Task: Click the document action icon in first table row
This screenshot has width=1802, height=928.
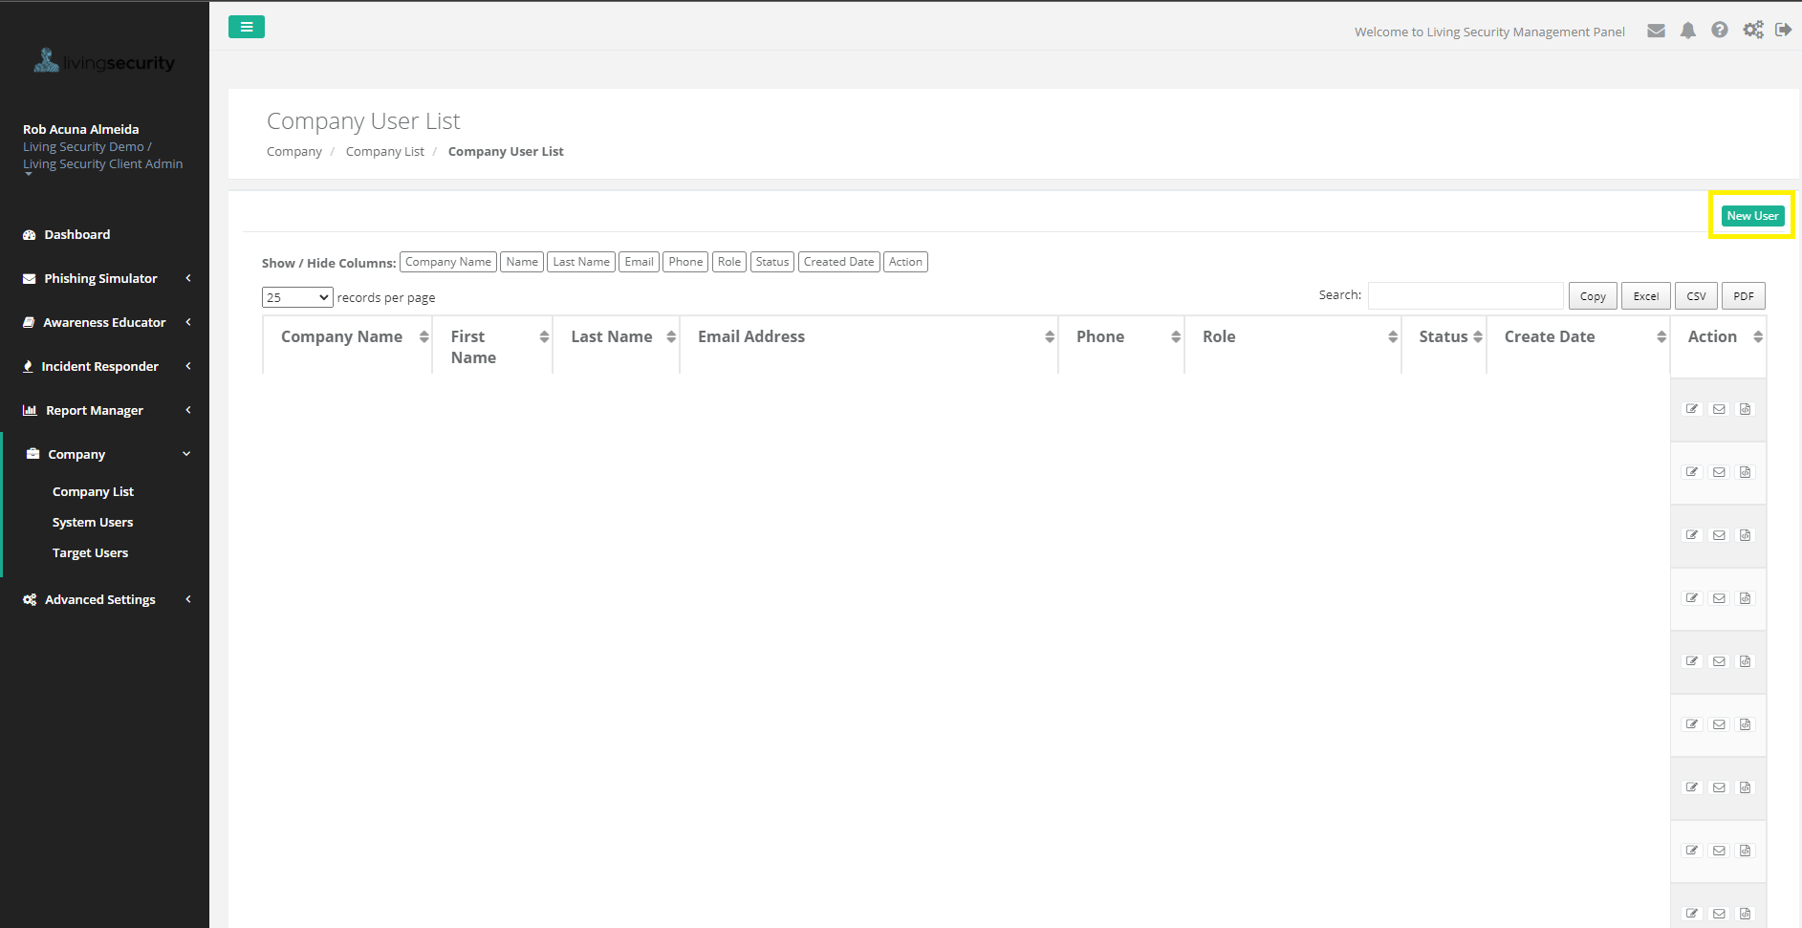Action: click(1746, 409)
